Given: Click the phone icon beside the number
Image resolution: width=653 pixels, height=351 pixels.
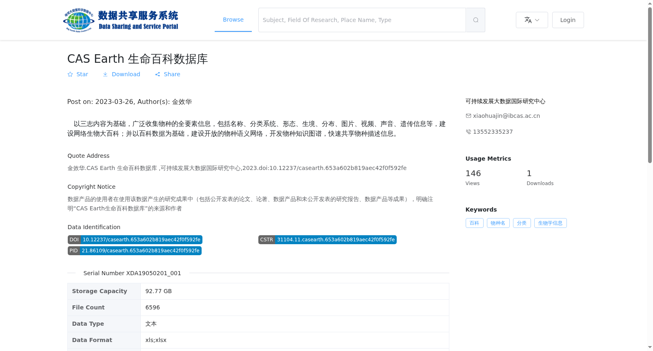Looking at the screenshot, I should point(469,132).
